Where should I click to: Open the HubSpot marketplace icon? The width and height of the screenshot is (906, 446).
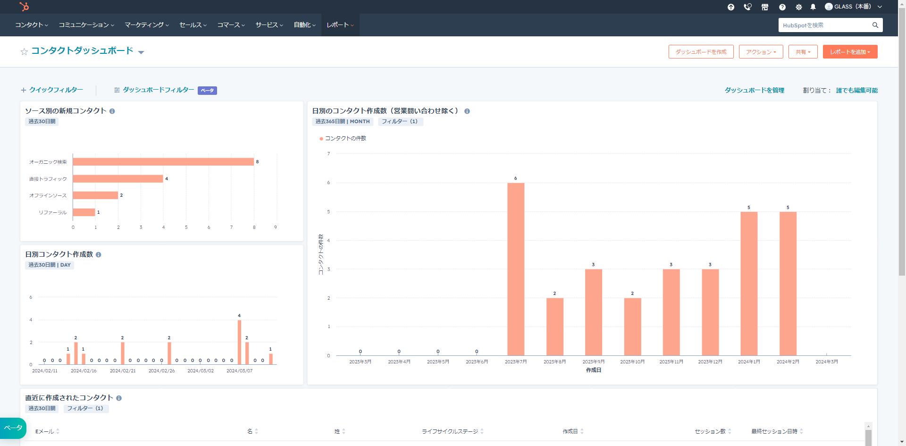[x=765, y=7]
